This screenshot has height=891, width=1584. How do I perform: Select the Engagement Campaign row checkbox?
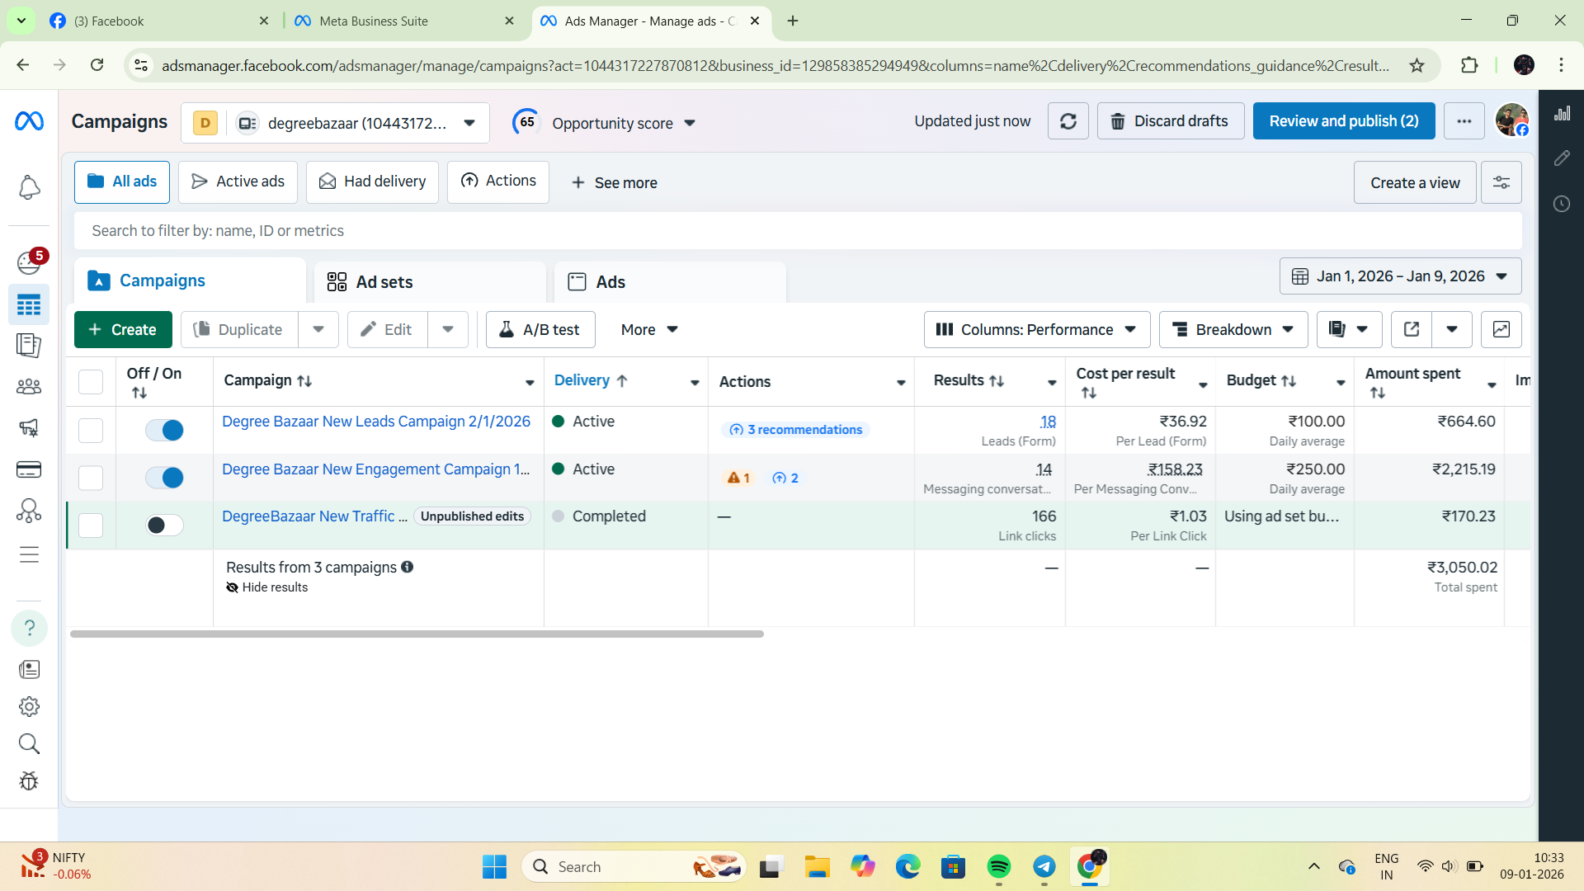pos(90,478)
